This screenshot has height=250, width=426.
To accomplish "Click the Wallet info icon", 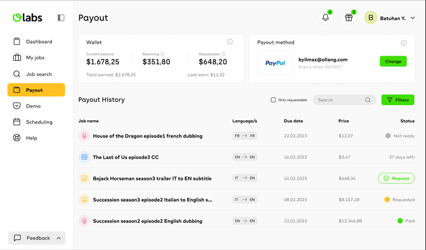I will pyautogui.click(x=230, y=42).
